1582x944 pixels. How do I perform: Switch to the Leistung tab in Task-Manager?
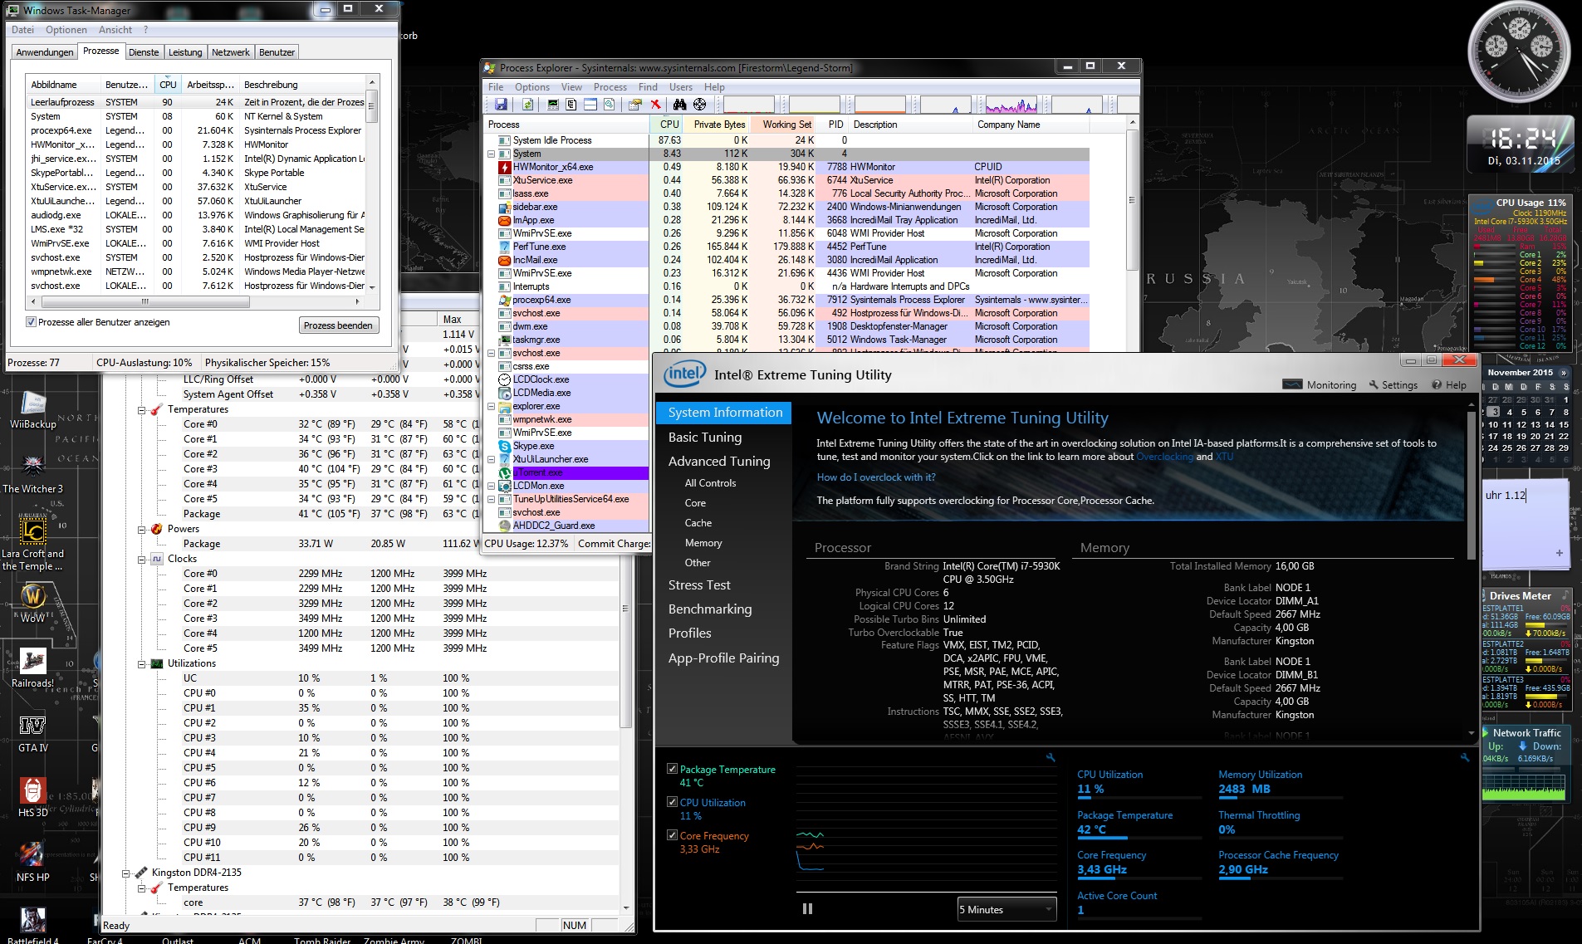(185, 52)
